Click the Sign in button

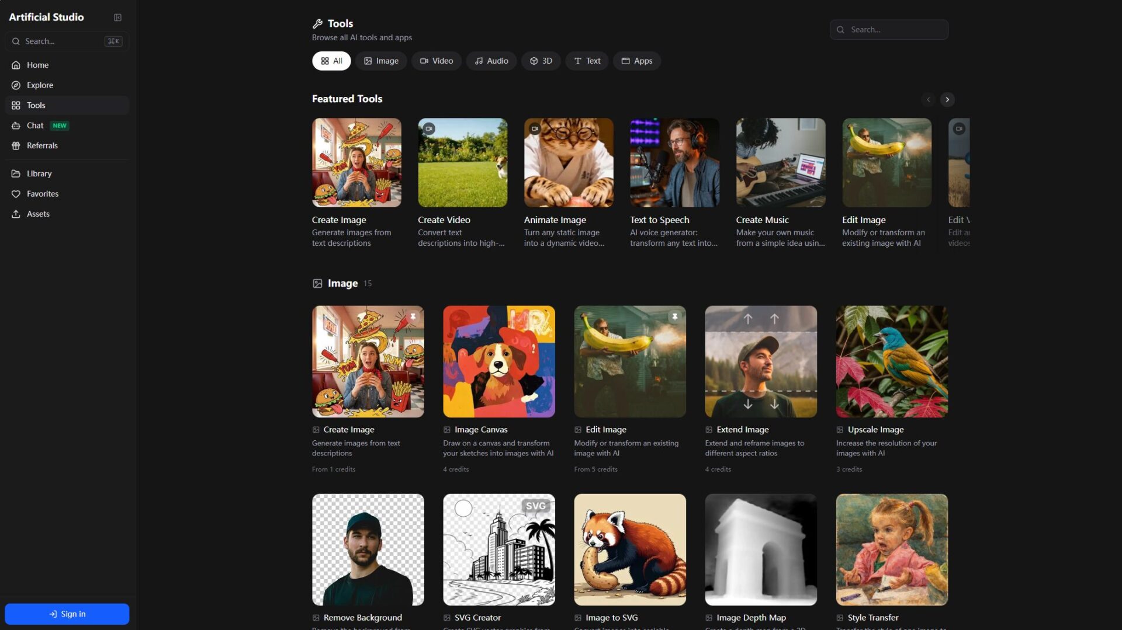67,614
